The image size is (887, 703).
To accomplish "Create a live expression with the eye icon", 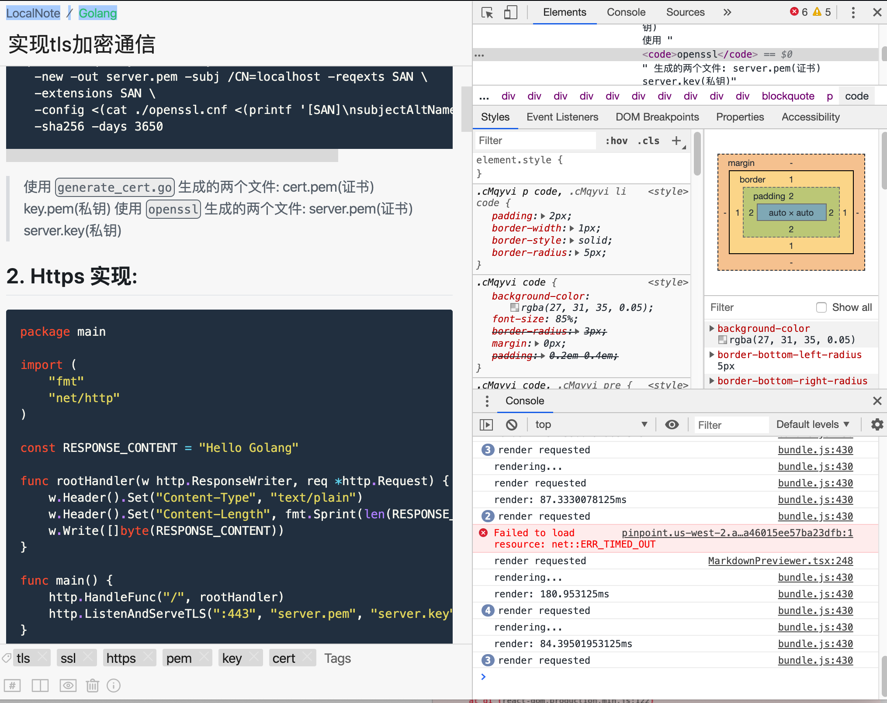I will (x=672, y=424).
